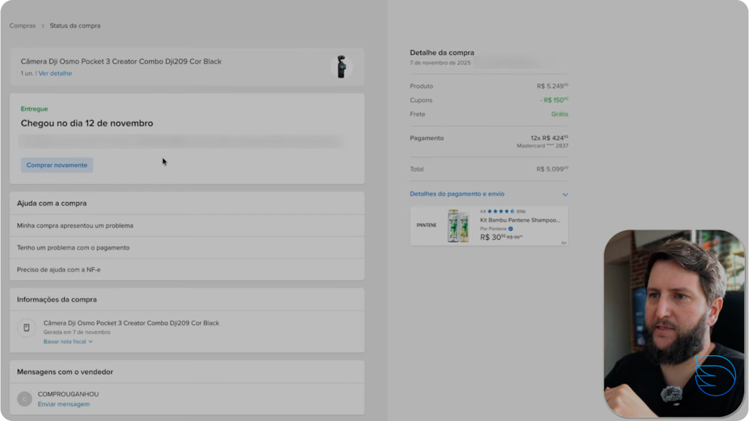Screen dimensions: 749x421
Task: Click the Cupons discount value - R$ 150
Action: 554,100
